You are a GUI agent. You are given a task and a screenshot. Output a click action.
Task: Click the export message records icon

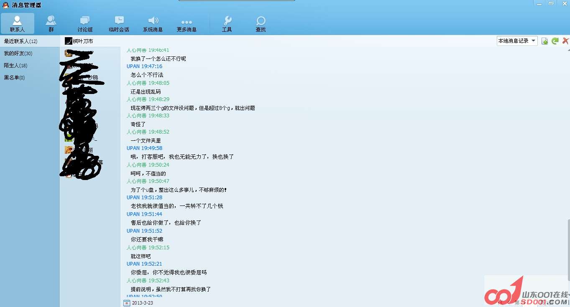point(544,41)
